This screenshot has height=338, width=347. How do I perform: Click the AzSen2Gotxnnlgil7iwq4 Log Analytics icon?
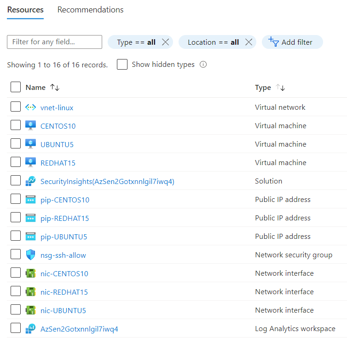pos(30,328)
